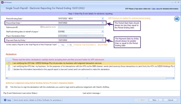Enable the Resubmit Pay Event checkbox
The image size is (181, 104).
pyautogui.click(x=41, y=27)
